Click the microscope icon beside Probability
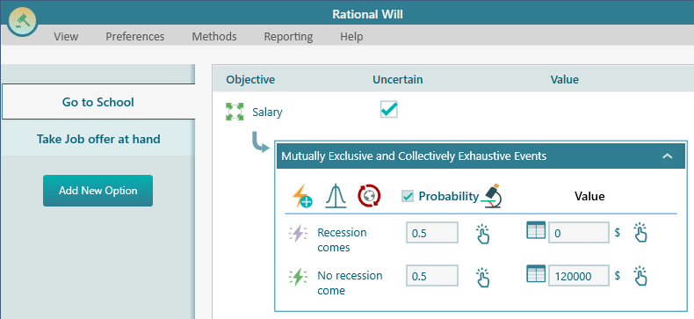 click(491, 196)
